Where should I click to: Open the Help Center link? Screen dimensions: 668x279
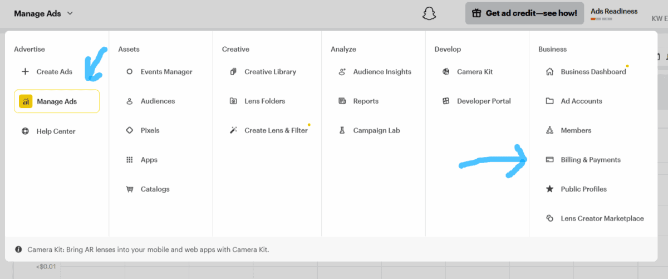pos(48,131)
